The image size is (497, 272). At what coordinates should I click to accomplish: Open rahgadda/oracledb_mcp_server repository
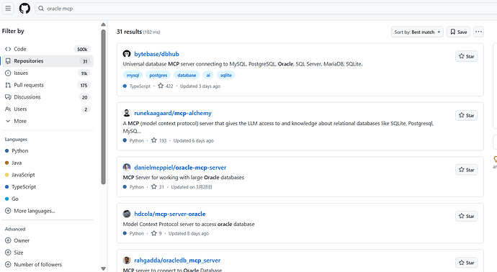click(177, 260)
